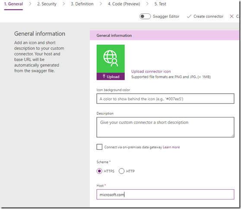
Task: Open the 2. Security tab
Action: click(x=47, y=4)
